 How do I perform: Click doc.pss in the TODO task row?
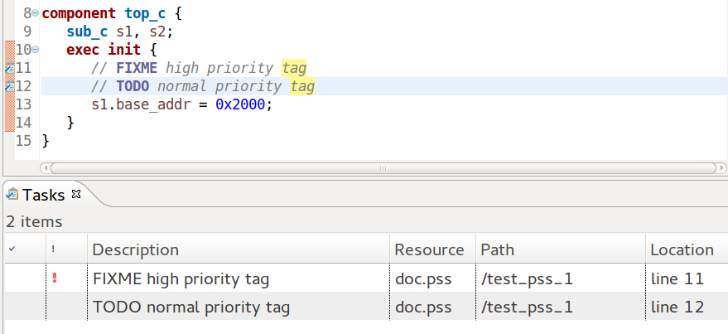click(423, 307)
